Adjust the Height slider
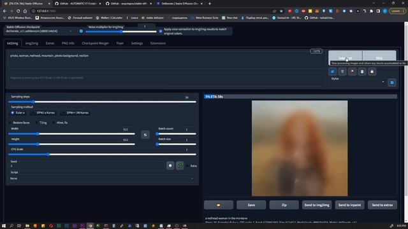The width and height of the screenshot is (408, 229). point(71,144)
